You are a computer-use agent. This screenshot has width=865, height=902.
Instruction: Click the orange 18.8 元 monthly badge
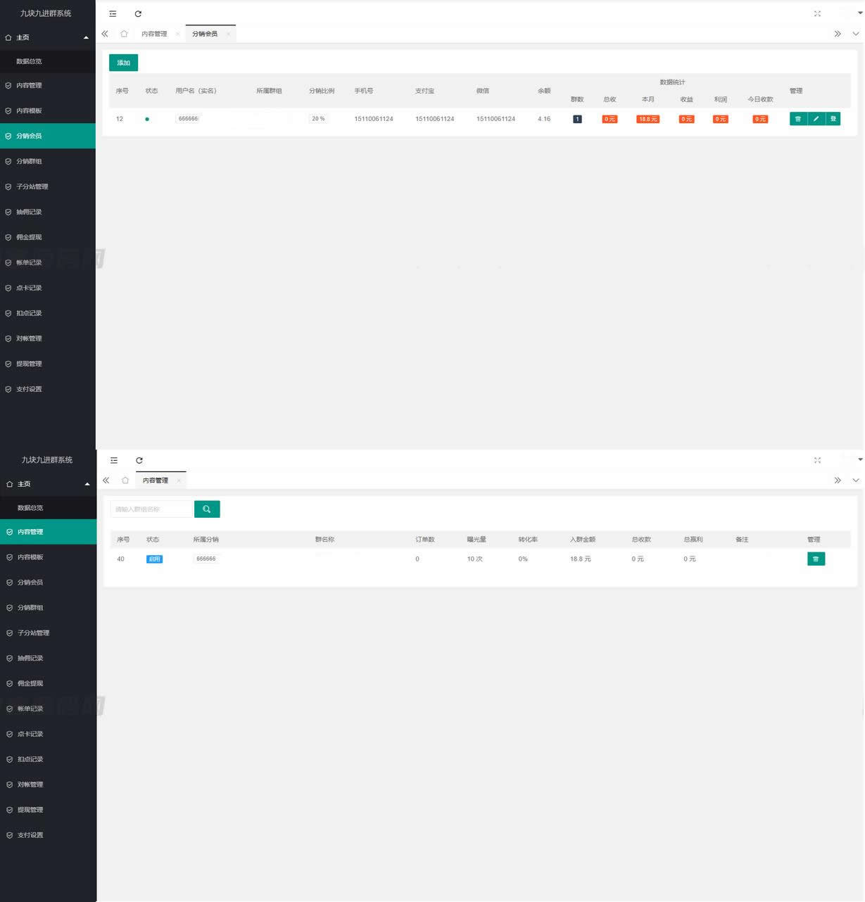click(x=648, y=119)
